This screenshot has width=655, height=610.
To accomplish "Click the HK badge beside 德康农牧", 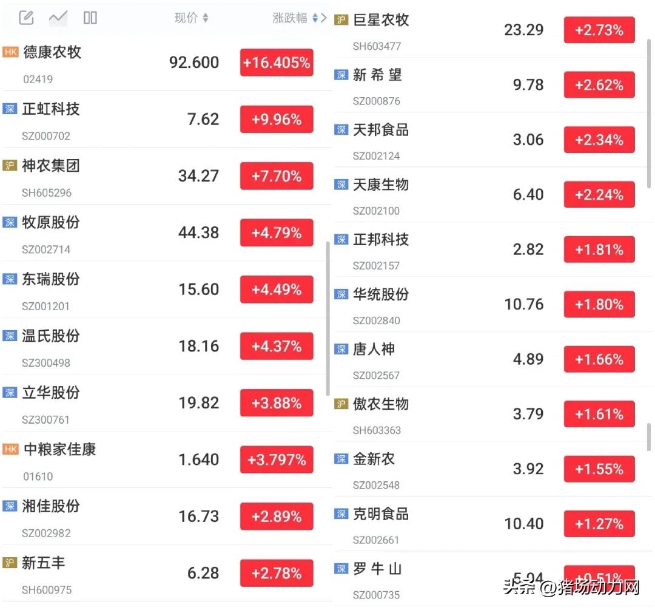I will tap(11, 52).
